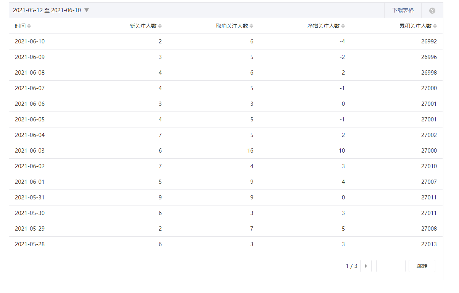Select the 2021-06-10 date cell
Image resolution: width=459 pixels, height=293 pixels.
pos(30,41)
